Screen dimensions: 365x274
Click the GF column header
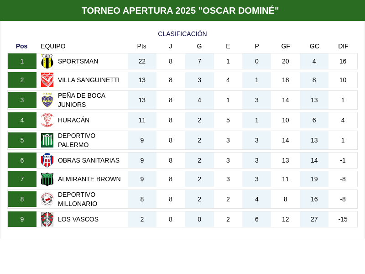click(286, 46)
